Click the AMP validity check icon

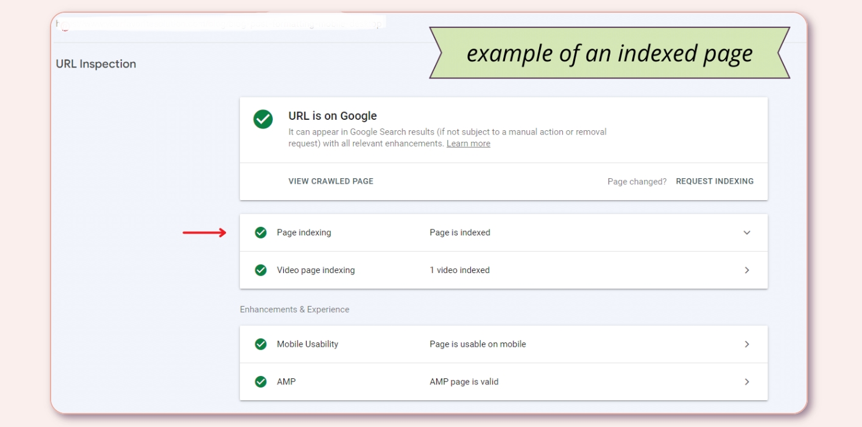(x=260, y=381)
